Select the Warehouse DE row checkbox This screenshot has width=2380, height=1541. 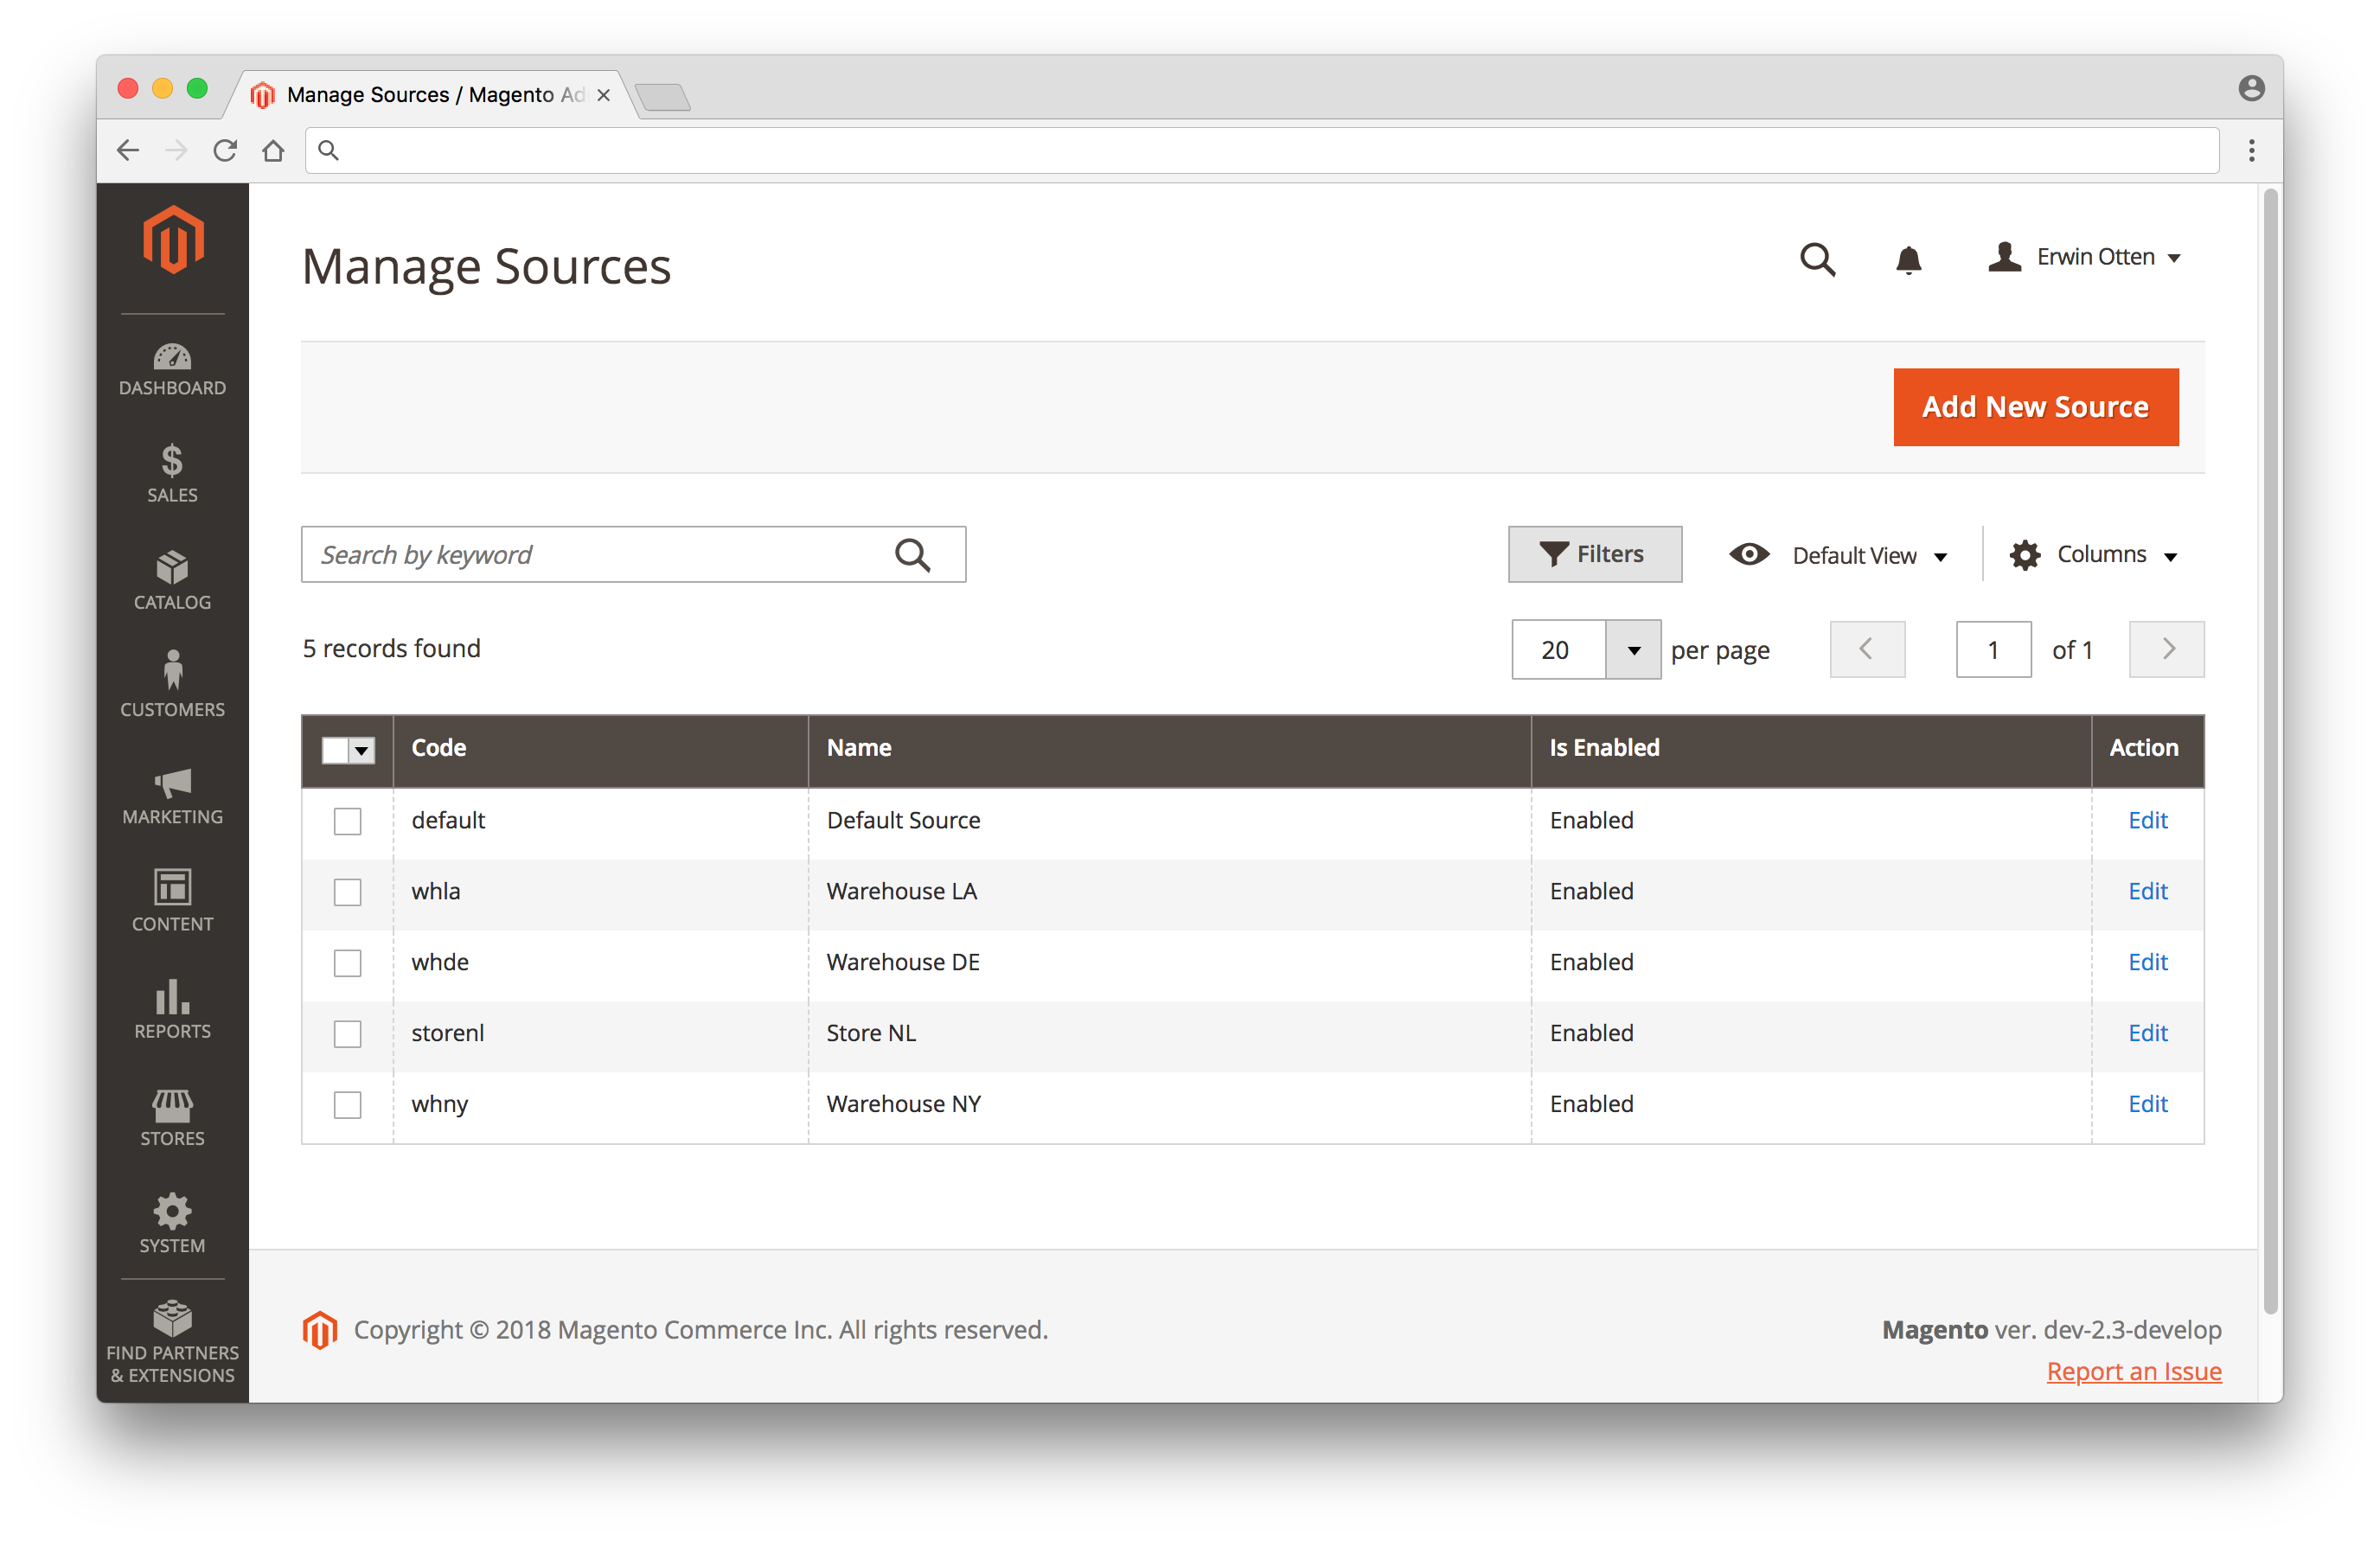(x=347, y=963)
